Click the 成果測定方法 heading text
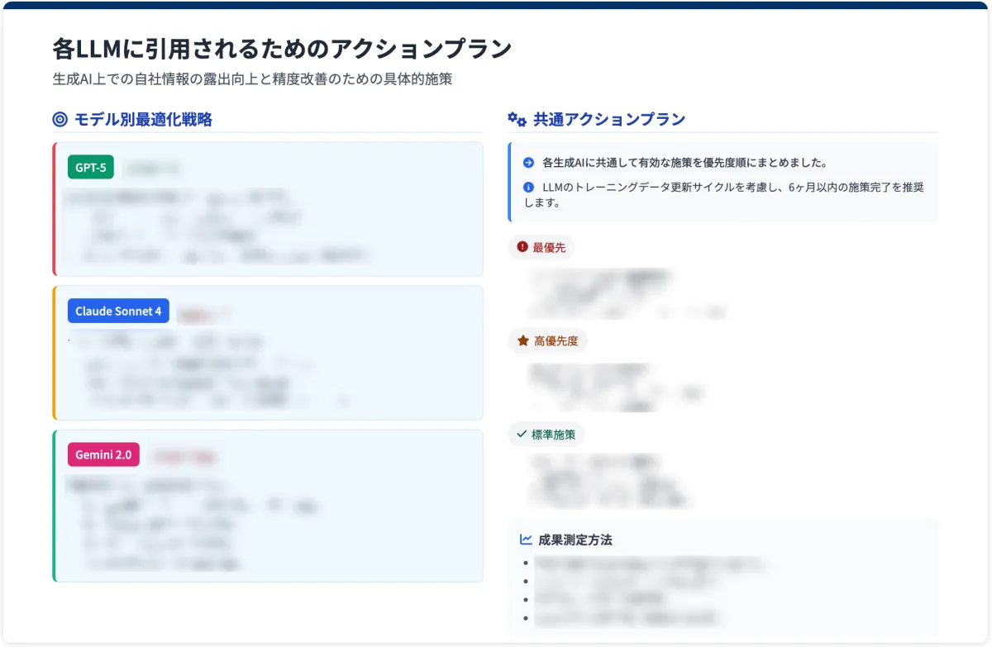 pos(575,540)
